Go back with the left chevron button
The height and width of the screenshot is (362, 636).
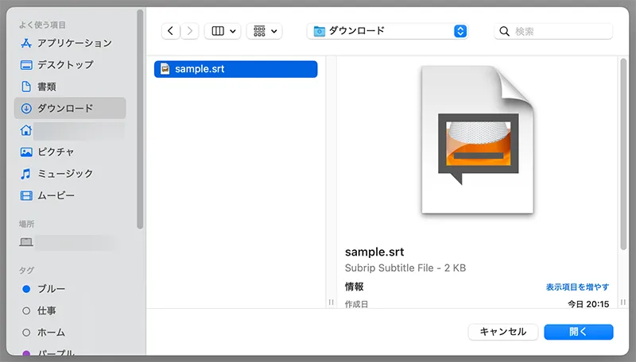click(x=170, y=31)
